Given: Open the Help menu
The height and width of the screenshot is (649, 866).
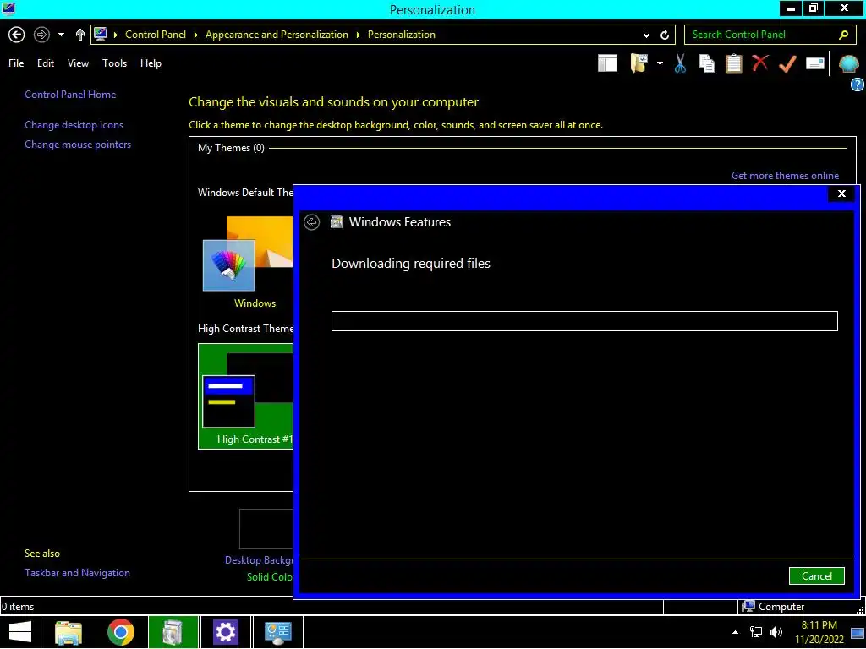Looking at the screenshot, I should click(x=151, y=63).
